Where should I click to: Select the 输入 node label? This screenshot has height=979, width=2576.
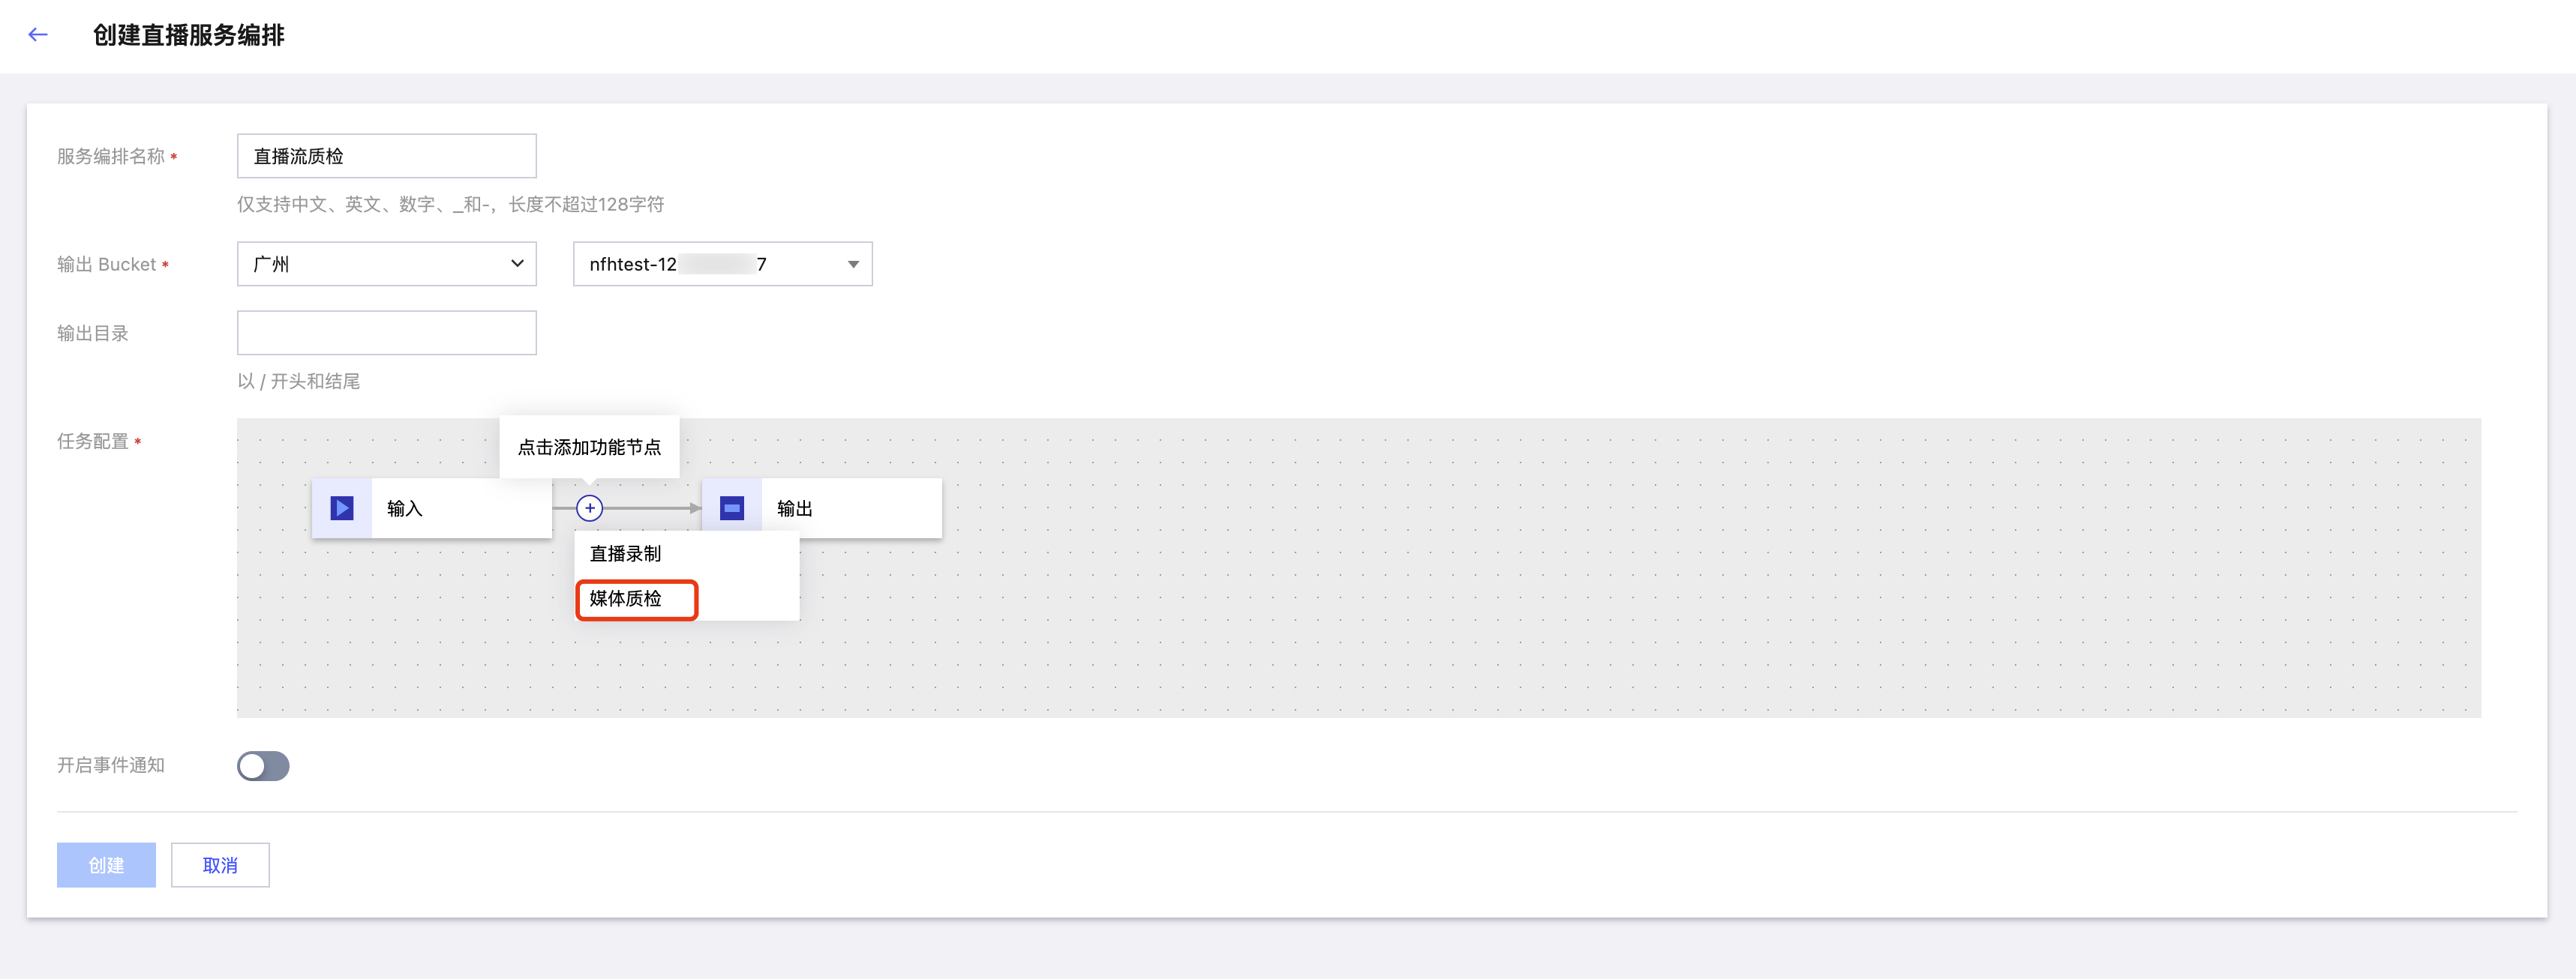point(405,508)
